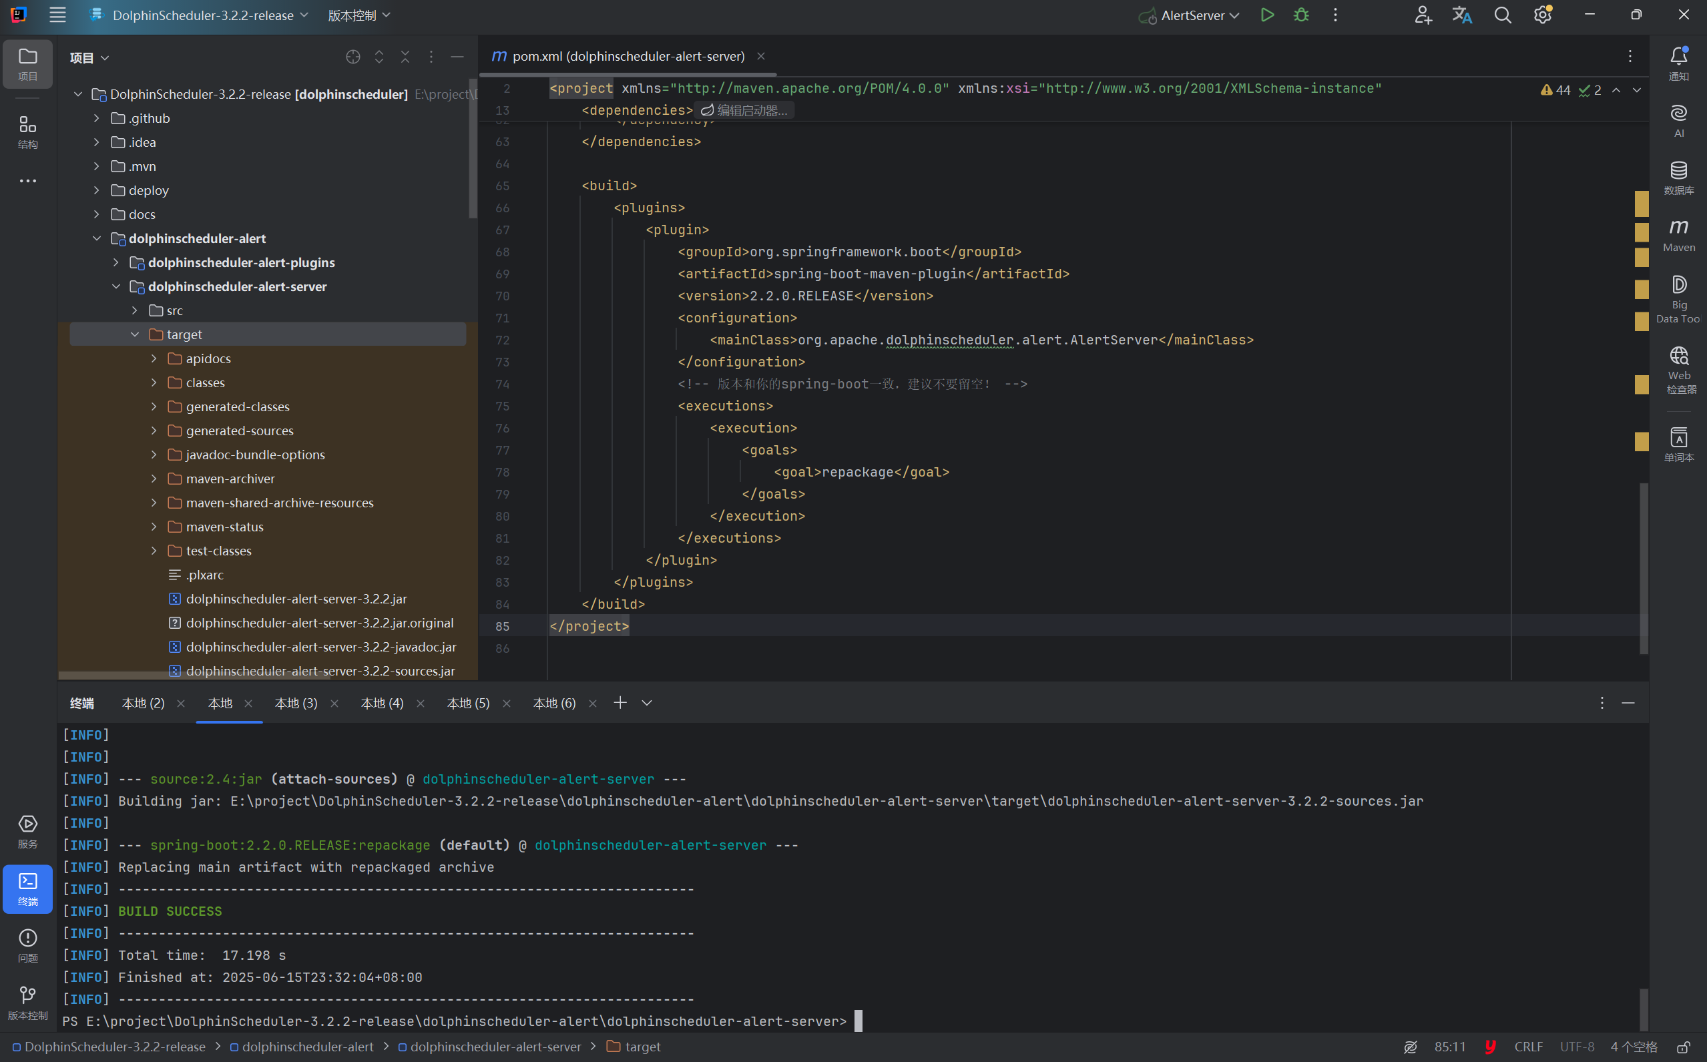Click the Run AlertServer play button

point(1267,15)
